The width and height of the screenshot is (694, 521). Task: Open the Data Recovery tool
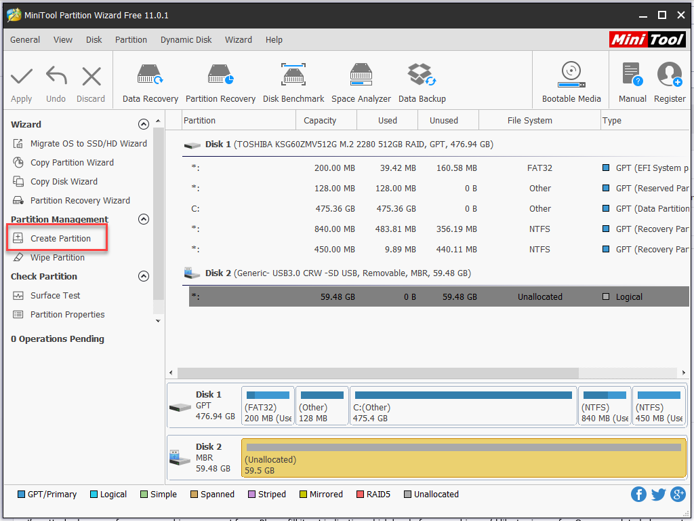(x=150, y=83)
